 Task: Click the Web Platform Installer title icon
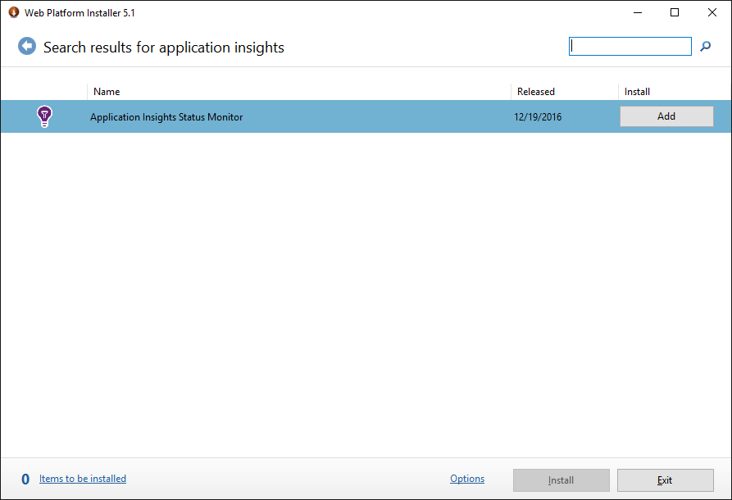14,12
